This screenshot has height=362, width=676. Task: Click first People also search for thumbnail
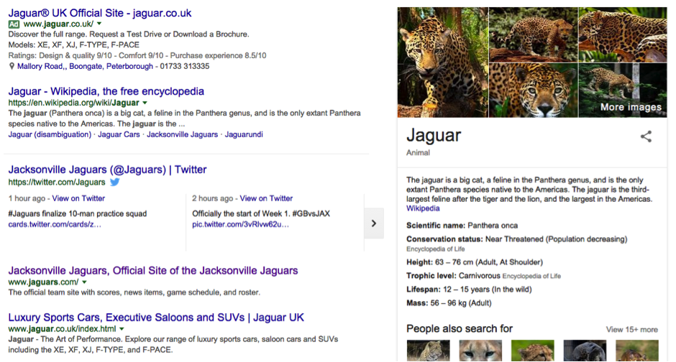point(428,351)
